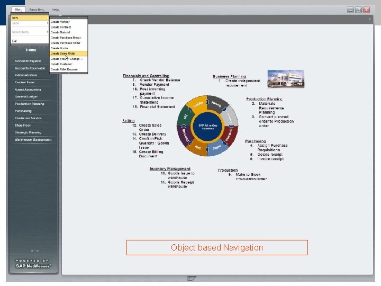Click the SAP All-in-One Solutions center circle
Viewport: 381px width, 286px height.
[207, 127]
